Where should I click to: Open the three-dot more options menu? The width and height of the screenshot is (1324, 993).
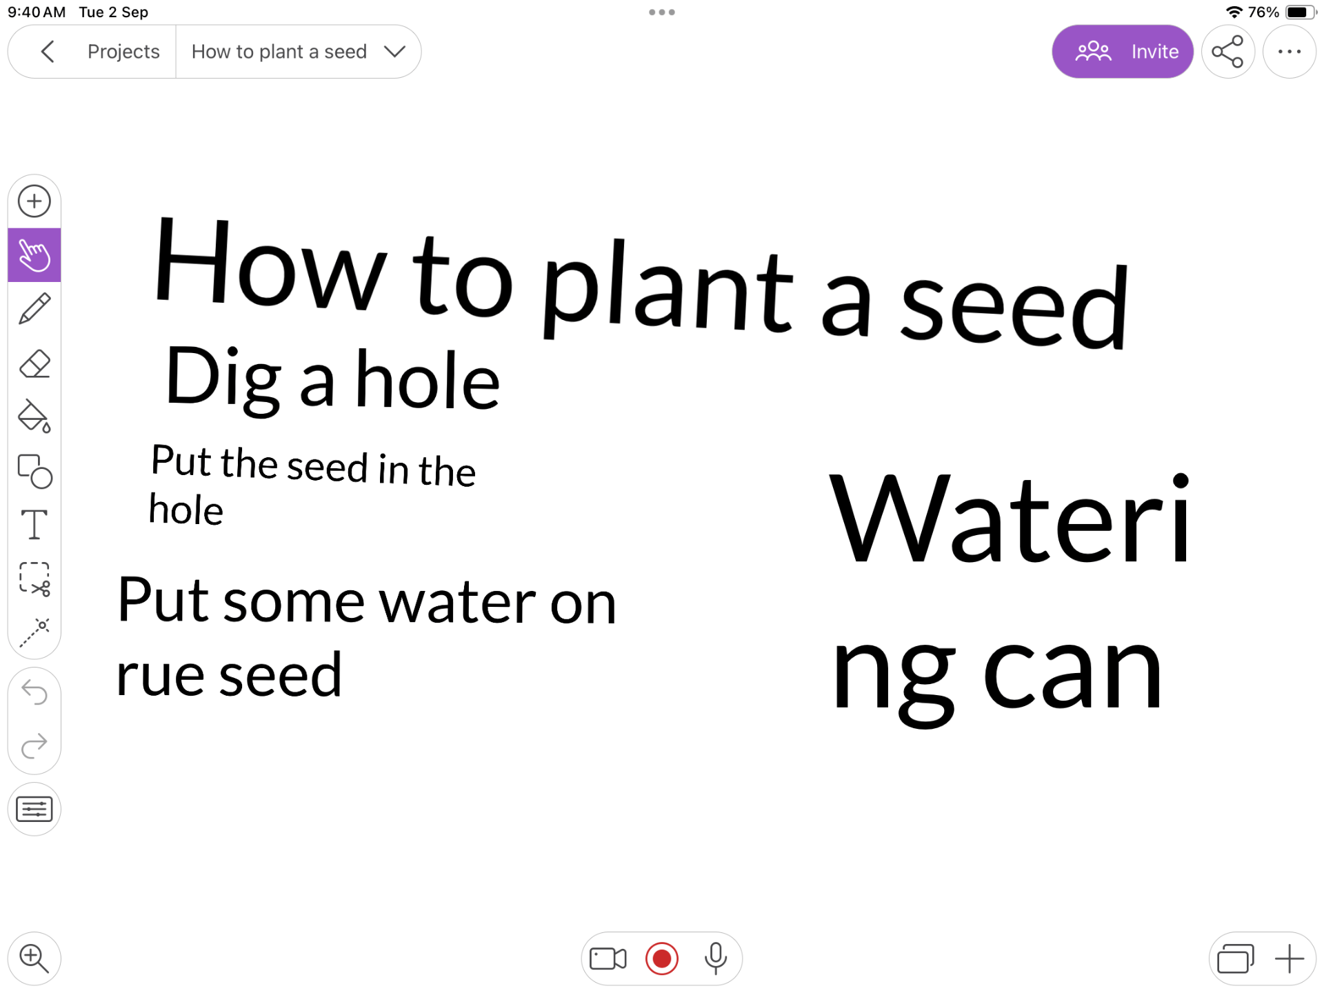1289,52
